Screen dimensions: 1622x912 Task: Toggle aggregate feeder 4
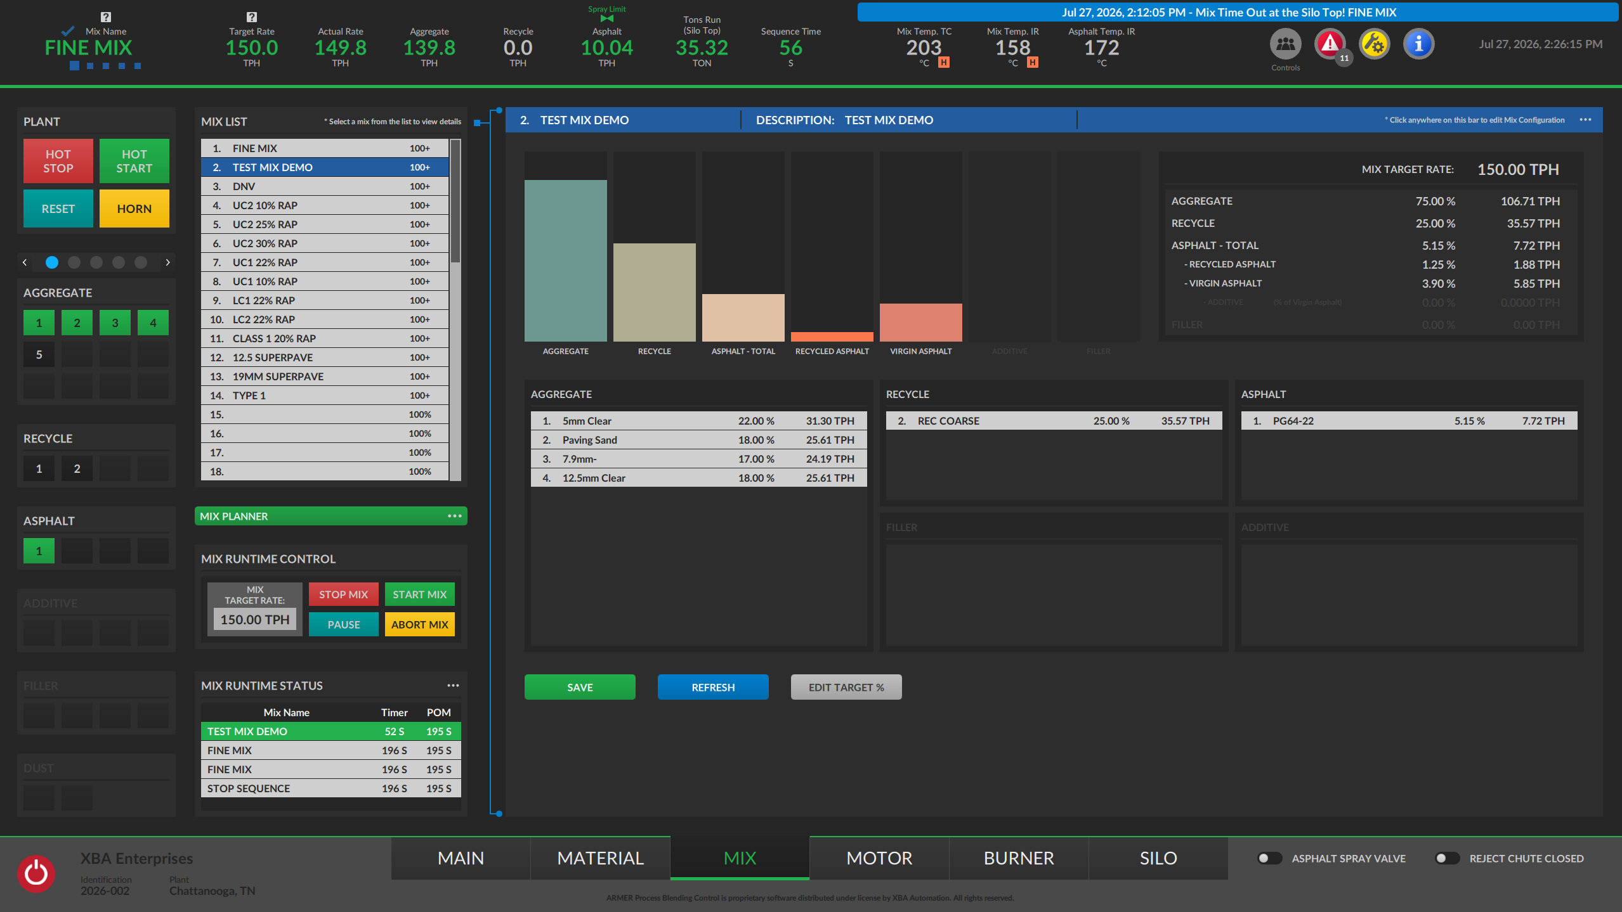pos(153,323)
